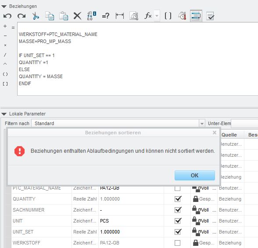Click the brackets toolbar icon
The height and width of the screenshot is (248, 258).
[168, 16]
